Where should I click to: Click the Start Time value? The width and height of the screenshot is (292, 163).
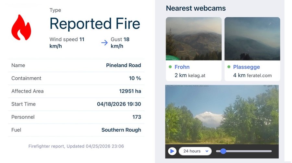click(119, 104)
